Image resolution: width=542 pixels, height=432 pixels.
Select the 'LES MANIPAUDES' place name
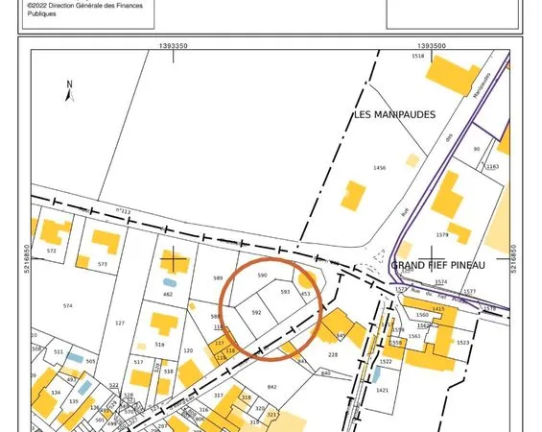pos(394,115)
